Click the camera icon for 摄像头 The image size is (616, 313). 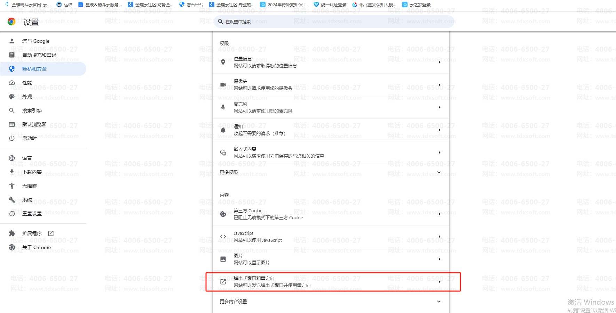[x=223, y=85]
